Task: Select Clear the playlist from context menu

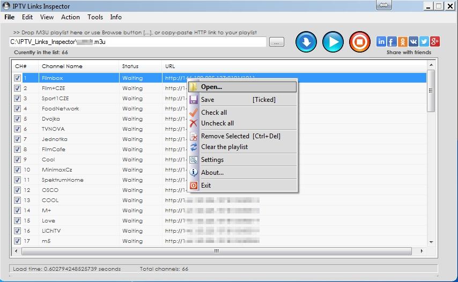Action: pos(224,147)
